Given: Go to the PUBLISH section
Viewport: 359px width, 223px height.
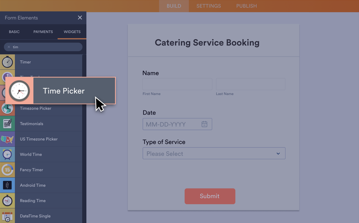Looking at the screenshot, I should pos(246,6).
